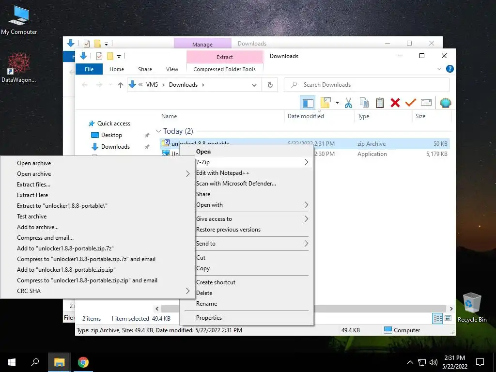Click the 5,179 KB size cell

click(436, 154)
